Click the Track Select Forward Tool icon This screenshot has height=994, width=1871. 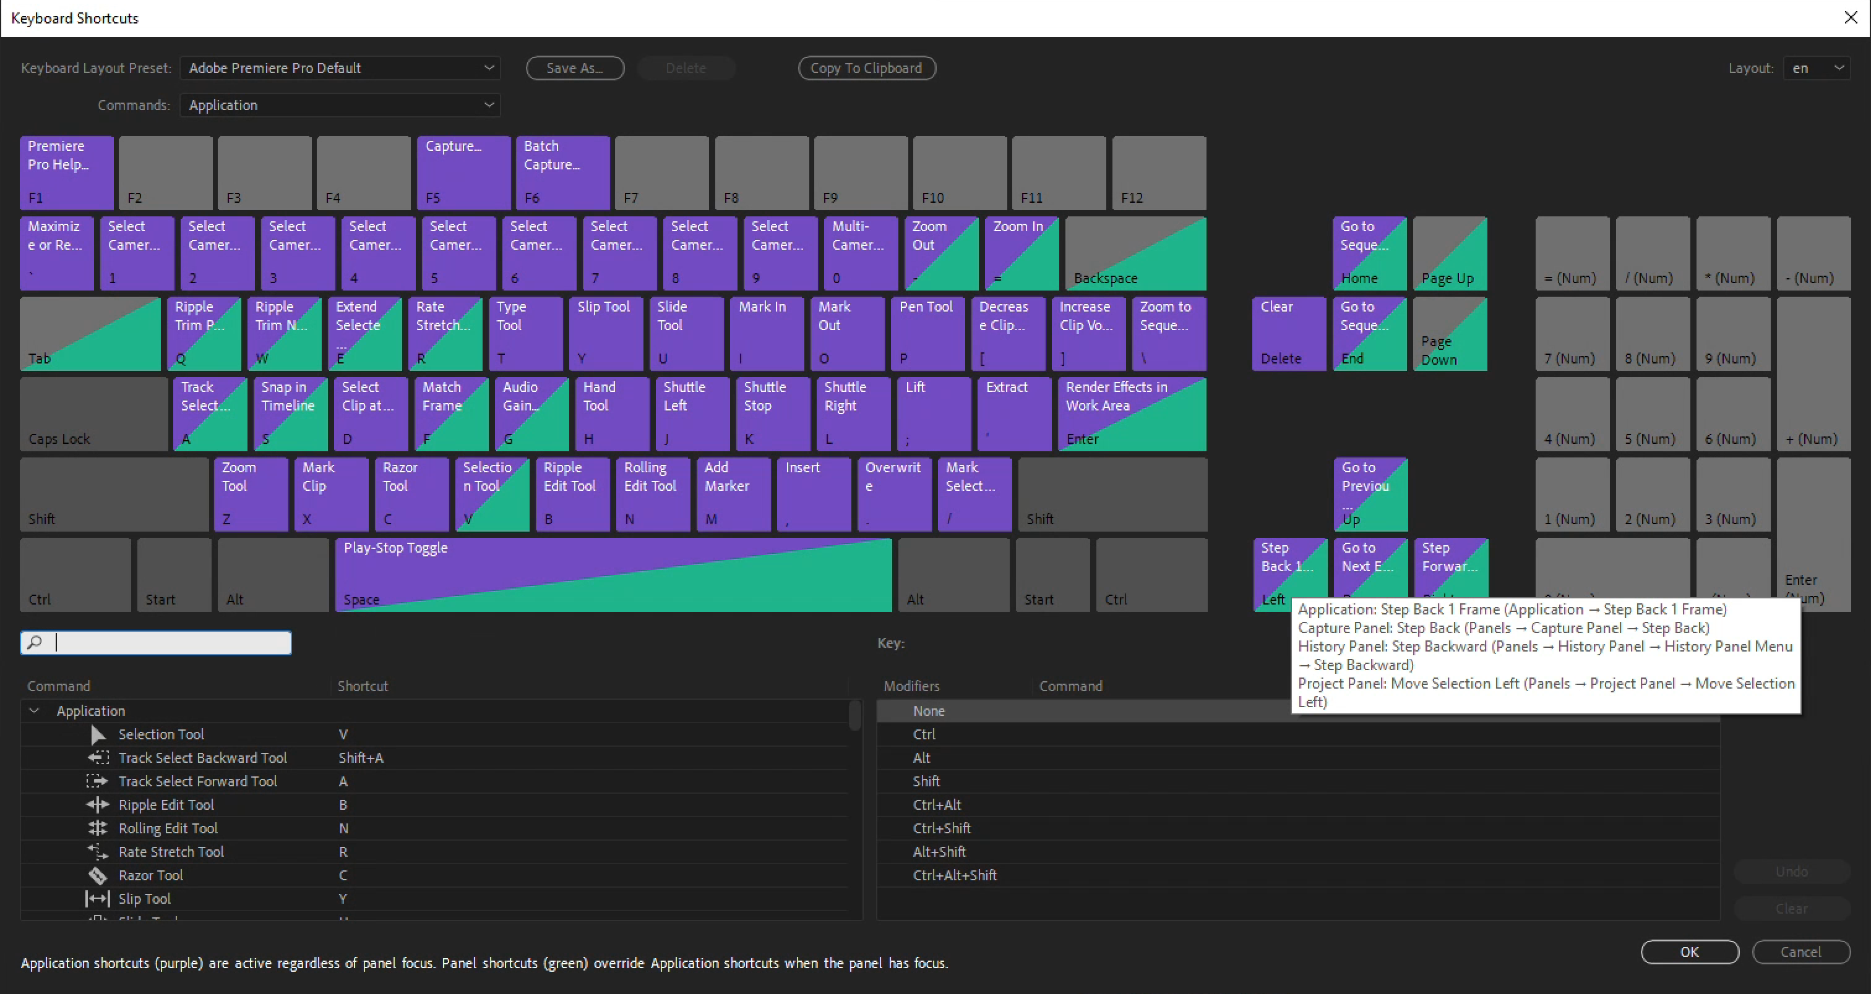(97, 781)
